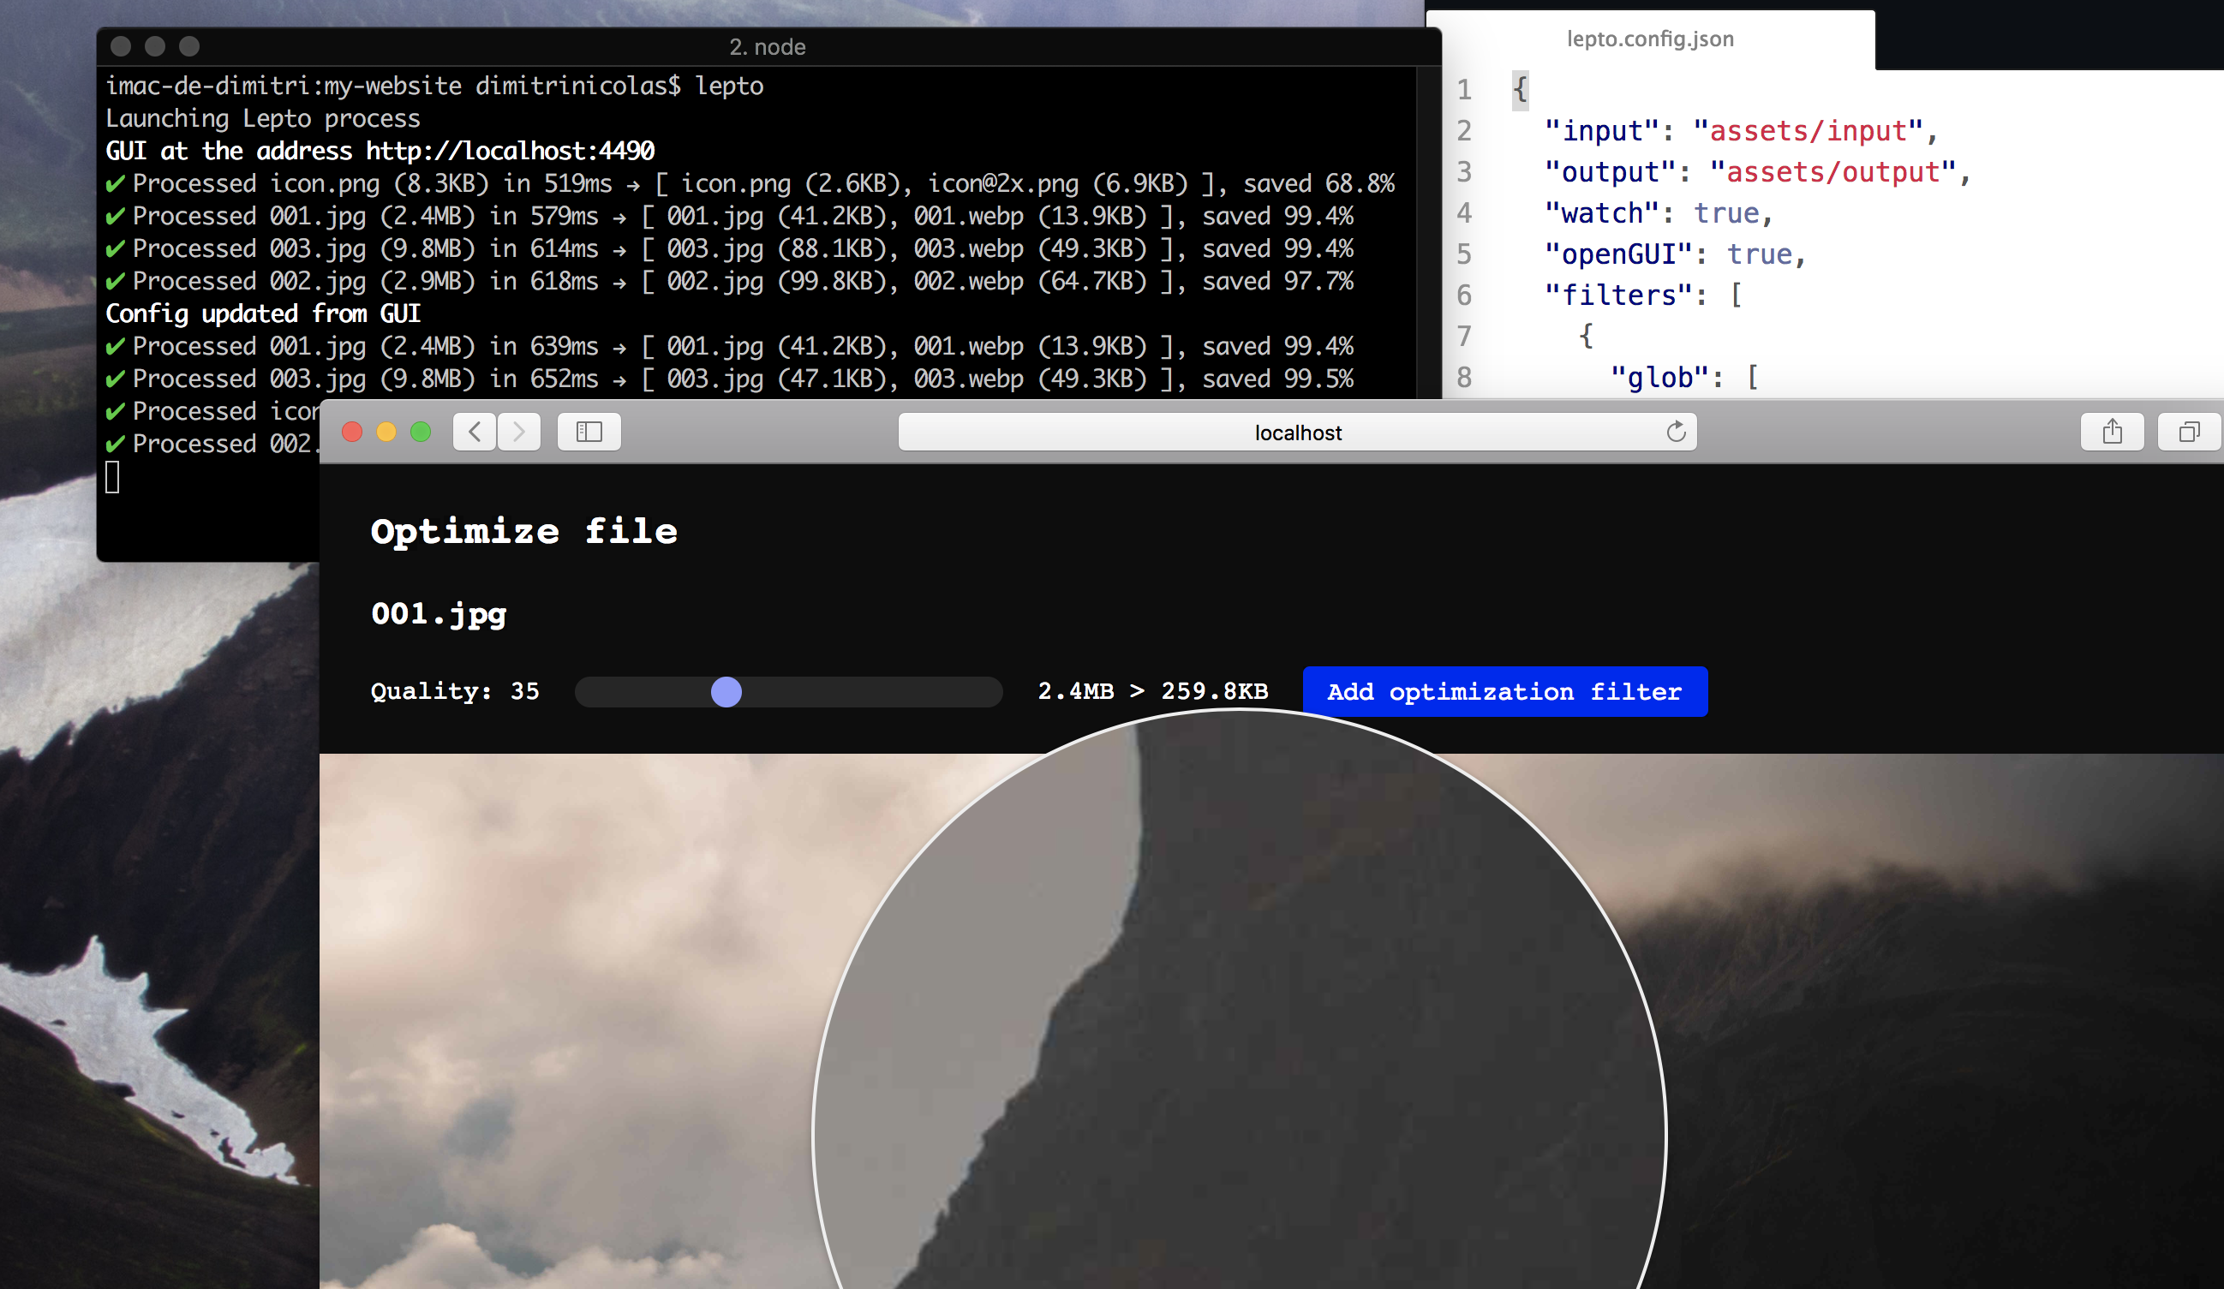Viewport: 2224px width, 1289px height.
Task: Click the terminal title bar "2. node"
Action: 767,47
